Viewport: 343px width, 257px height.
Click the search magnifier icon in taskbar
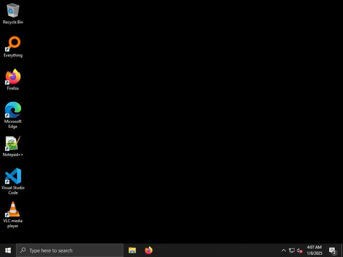coord(23,250)
